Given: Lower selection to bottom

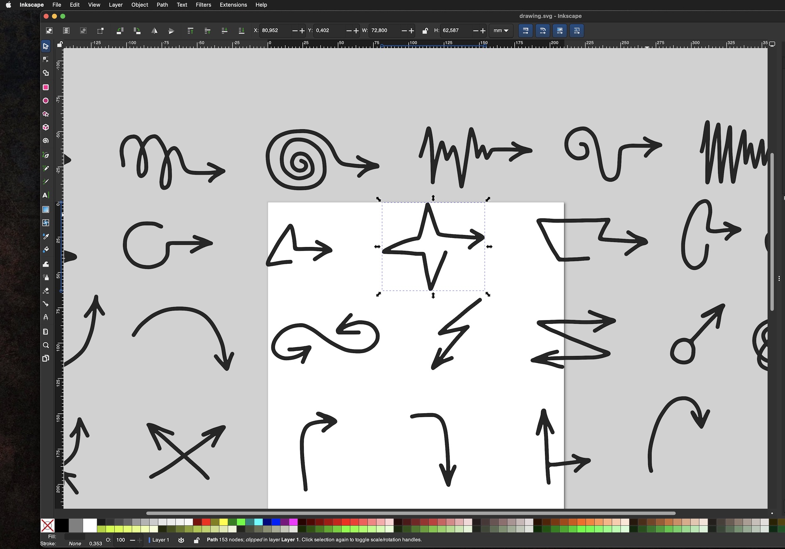Looking at the screenshot, I should tap(241, 31).
